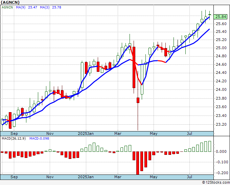This screenshot has width=230, height=185.
Task: Click Jul on the price chart date axis
Action: pyautogui.click(x=189, y=133)
